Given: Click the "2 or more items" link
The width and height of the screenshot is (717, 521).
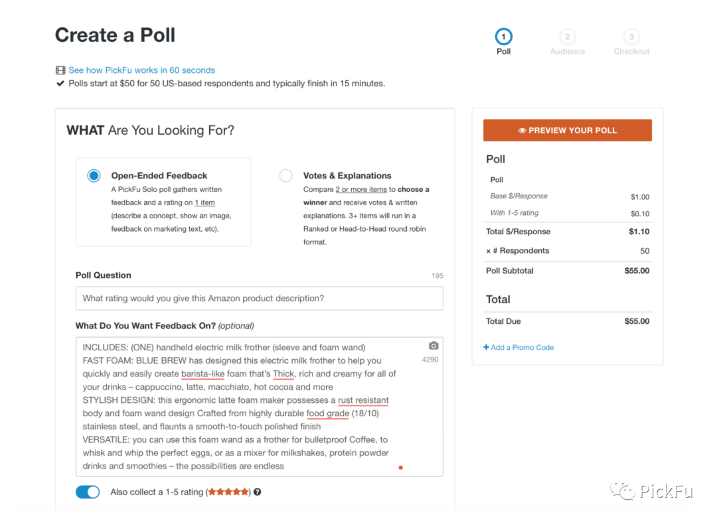Looking at the screenshot, I should 361,189.
